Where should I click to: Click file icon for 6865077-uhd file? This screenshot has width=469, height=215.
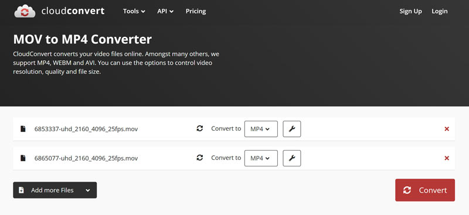23,158
